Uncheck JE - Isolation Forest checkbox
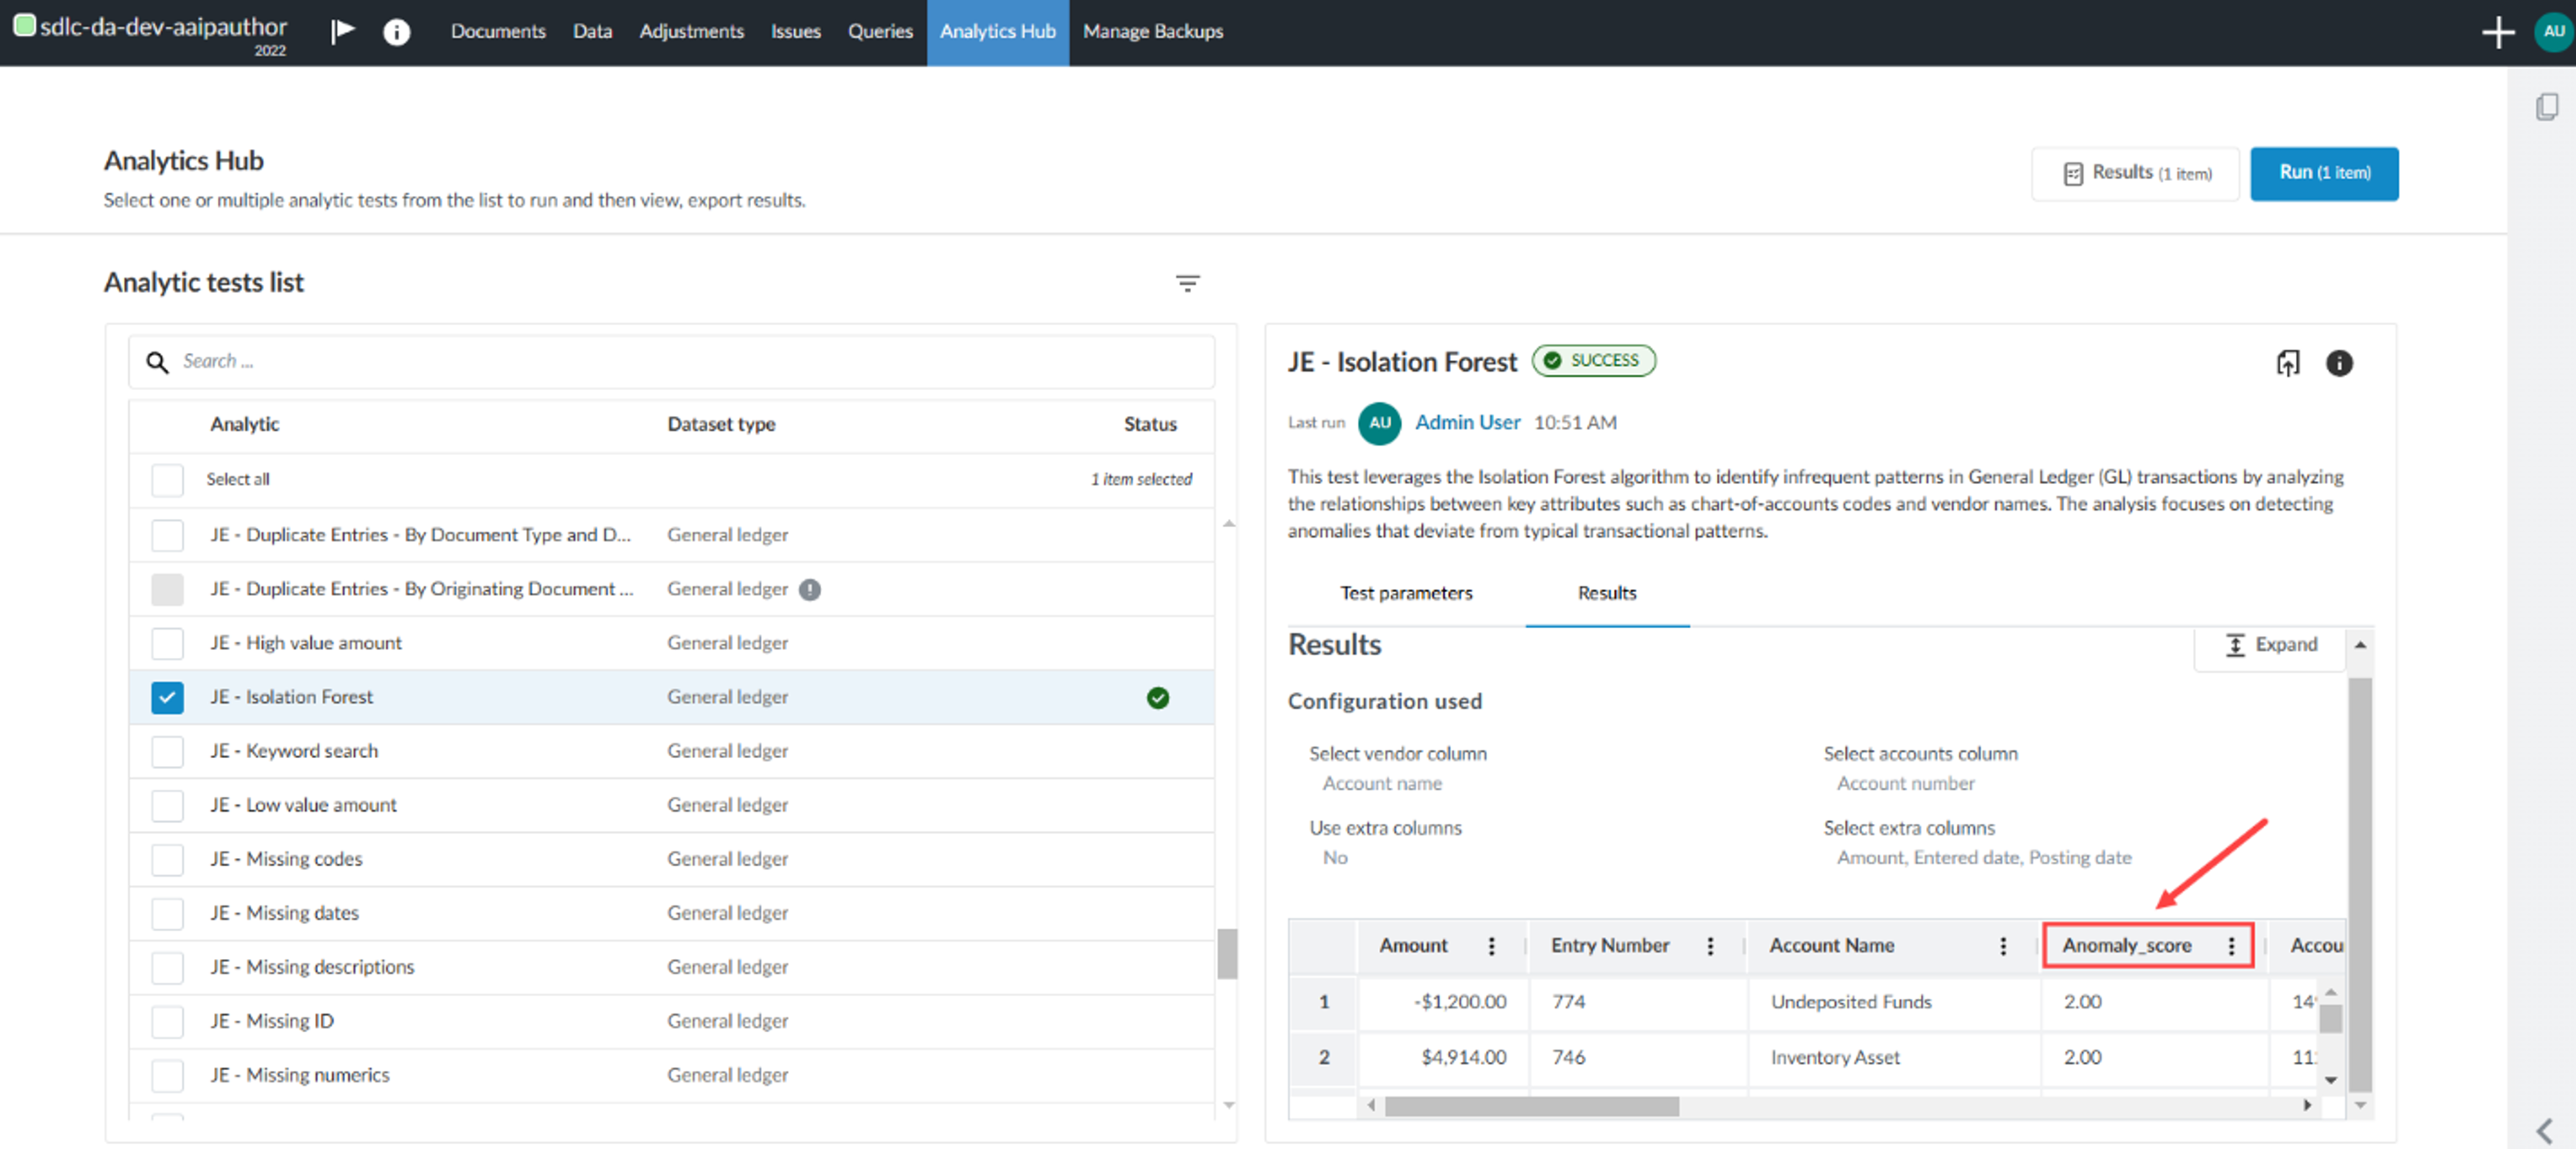 [167, 698]
